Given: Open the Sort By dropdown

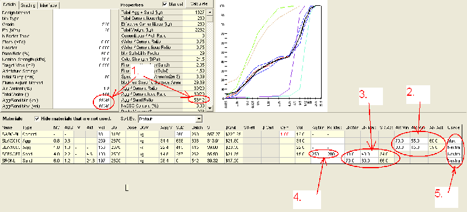Looking at the screenshot, I should [198, 119].
